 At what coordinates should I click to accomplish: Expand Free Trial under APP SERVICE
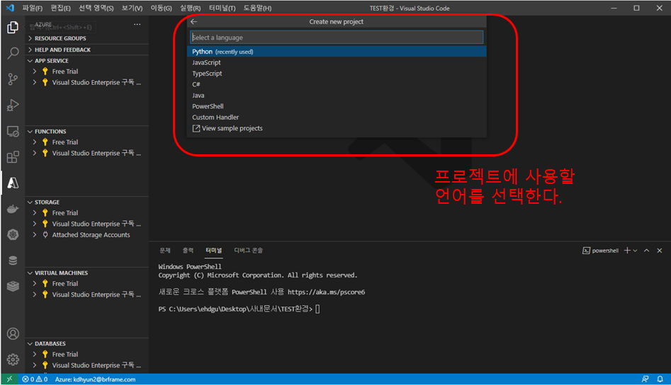tap(34, 71)
